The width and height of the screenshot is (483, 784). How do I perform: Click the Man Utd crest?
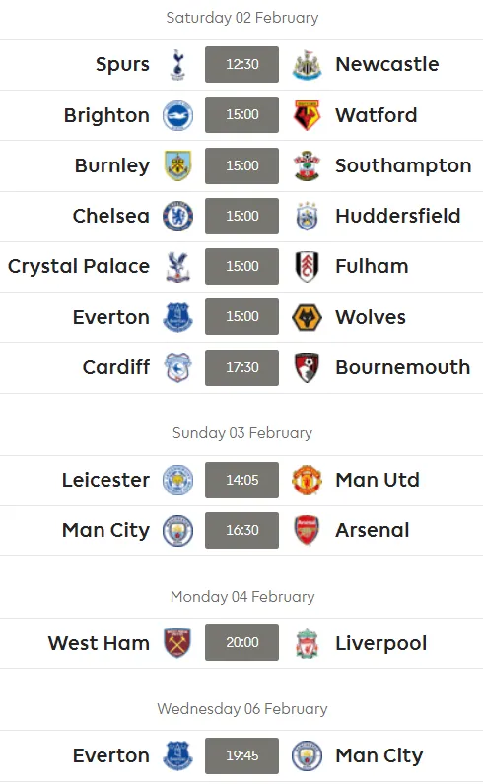point(307,480)
